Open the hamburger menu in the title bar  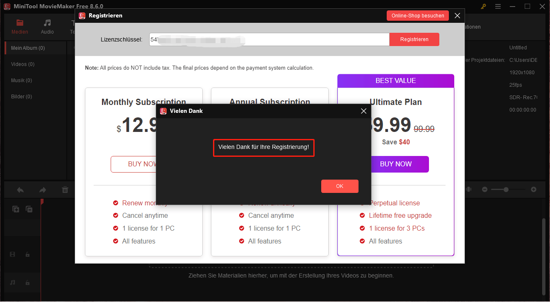[x=498, y=6]
